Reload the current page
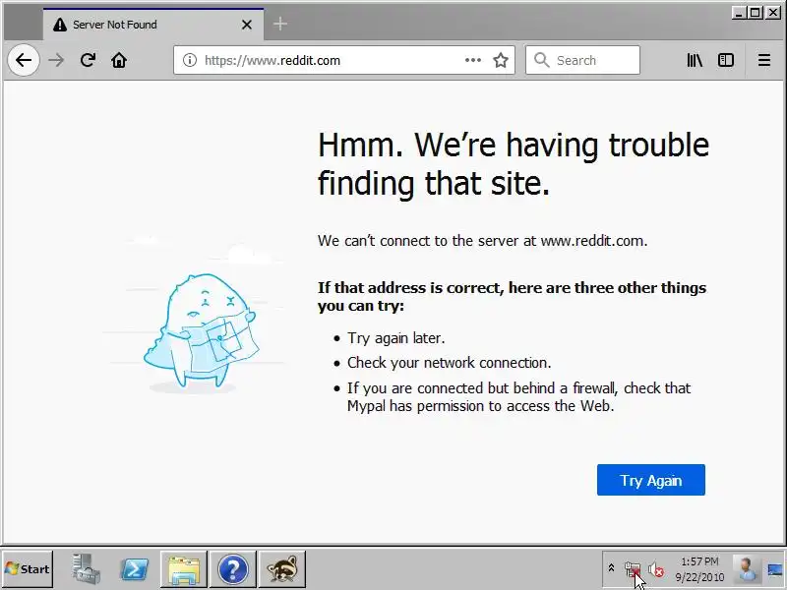 (88, 60)
